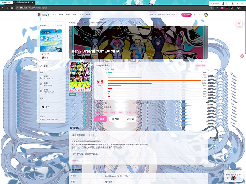Open the 首页 top navigation item
This screenshot has height=184, width=246.
[55, 15]
